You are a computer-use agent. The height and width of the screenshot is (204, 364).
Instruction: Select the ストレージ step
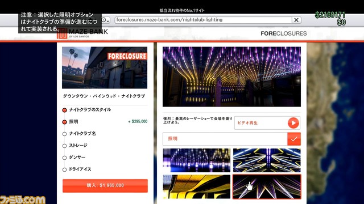[75, 146]
